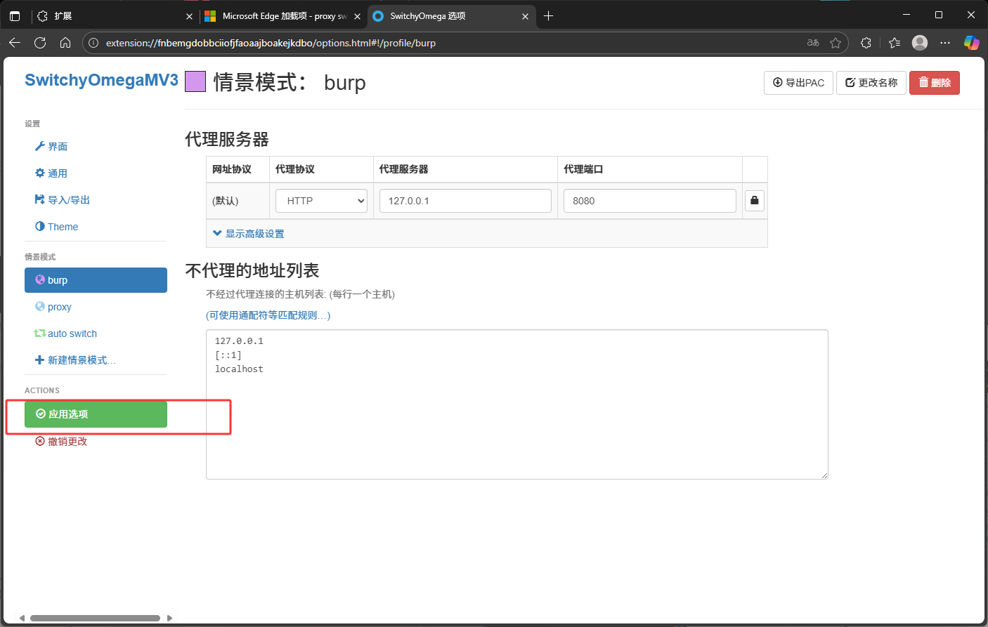Click the bypass list textarea resize handle
Screen dimensions: 988x627
point(824,475)
